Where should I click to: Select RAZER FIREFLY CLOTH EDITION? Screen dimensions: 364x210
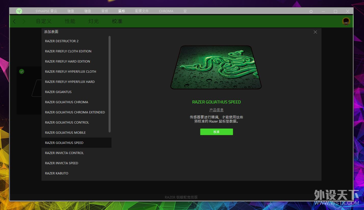coord(76,51)
